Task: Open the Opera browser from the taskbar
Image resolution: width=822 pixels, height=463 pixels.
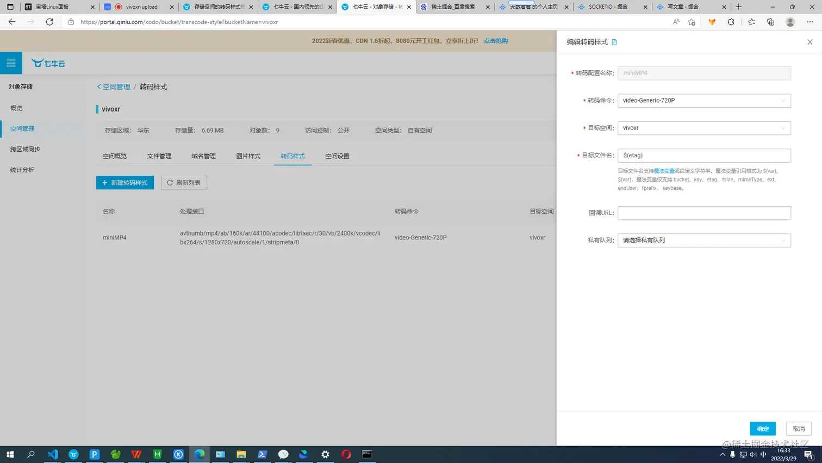Action: (346, 454)
